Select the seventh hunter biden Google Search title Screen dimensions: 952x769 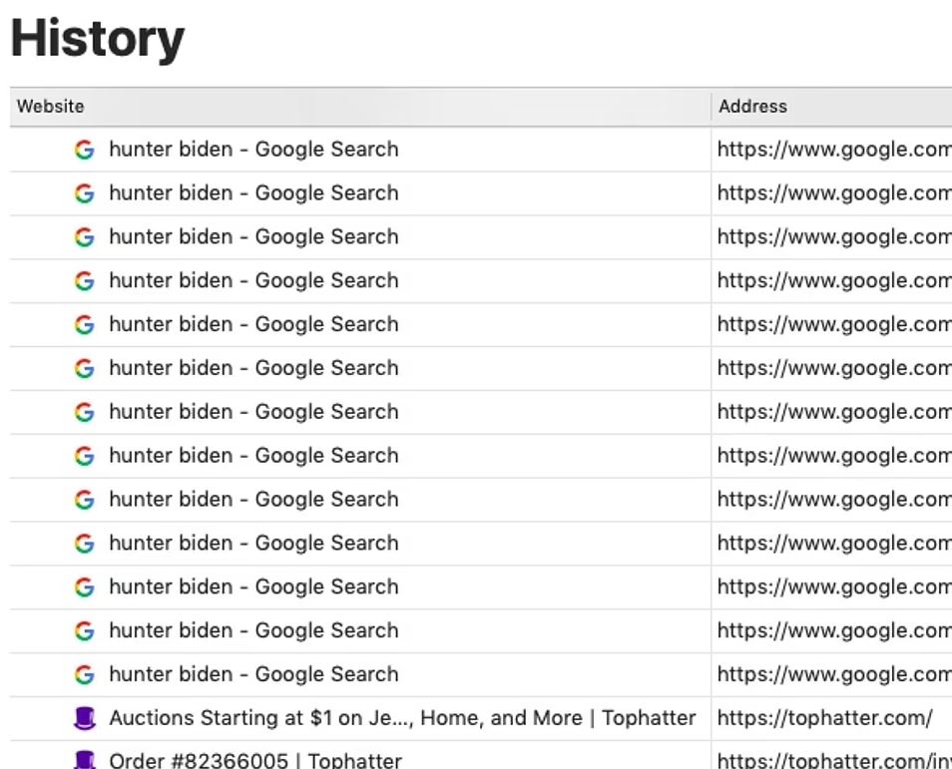point(252,412)
